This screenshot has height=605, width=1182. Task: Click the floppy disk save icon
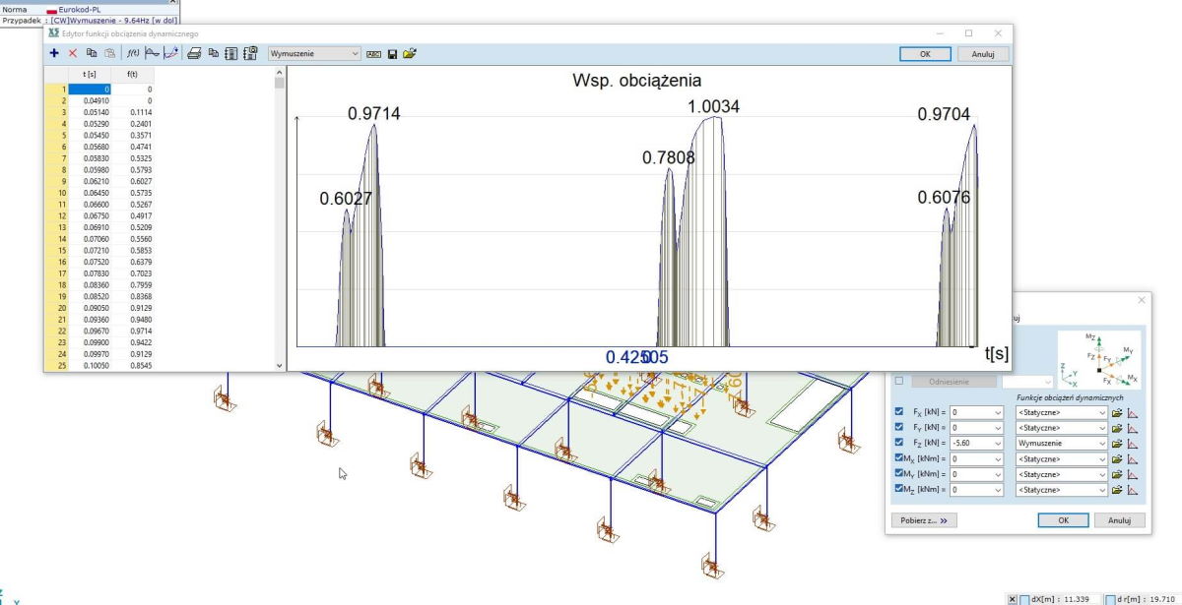392,53
